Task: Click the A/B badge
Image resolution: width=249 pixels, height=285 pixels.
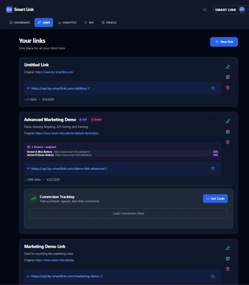Action: pos(83,119)
